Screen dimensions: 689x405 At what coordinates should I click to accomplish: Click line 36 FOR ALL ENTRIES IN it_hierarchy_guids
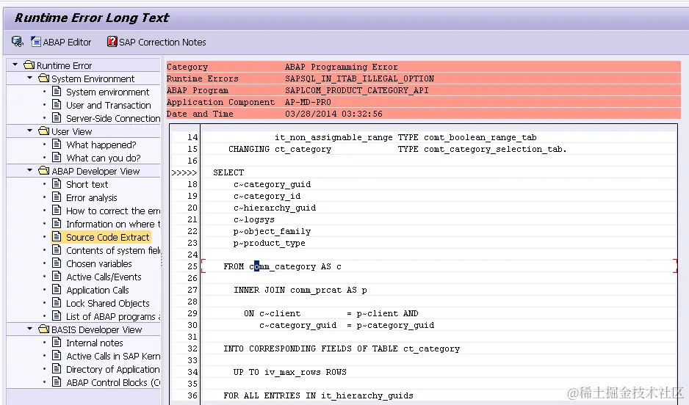pyautogui.click(x=318, y=395)
